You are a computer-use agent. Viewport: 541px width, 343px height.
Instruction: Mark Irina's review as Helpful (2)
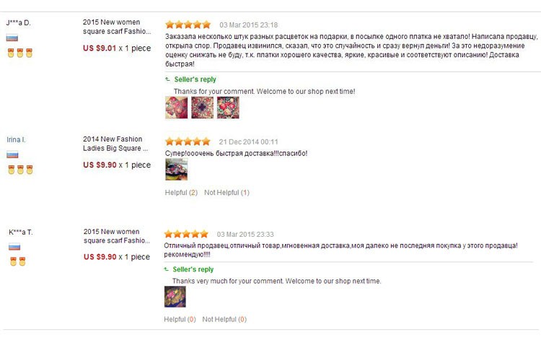(x=181, y=192)
